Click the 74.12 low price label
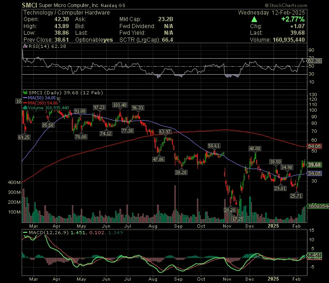The width and height of the screenshot is (329, 283). pyautogui.click(x=106, y=133)
